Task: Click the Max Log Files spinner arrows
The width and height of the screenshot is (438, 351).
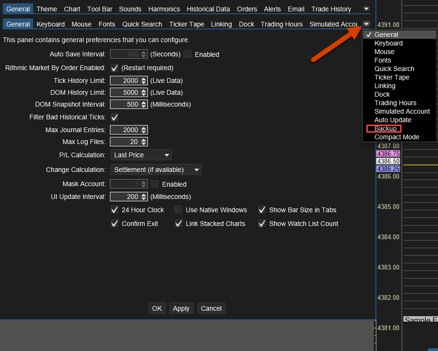Action: pyautogui.click(x=144, y=142)
